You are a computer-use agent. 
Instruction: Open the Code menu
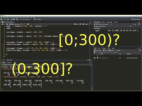click(x=7, y=17)
